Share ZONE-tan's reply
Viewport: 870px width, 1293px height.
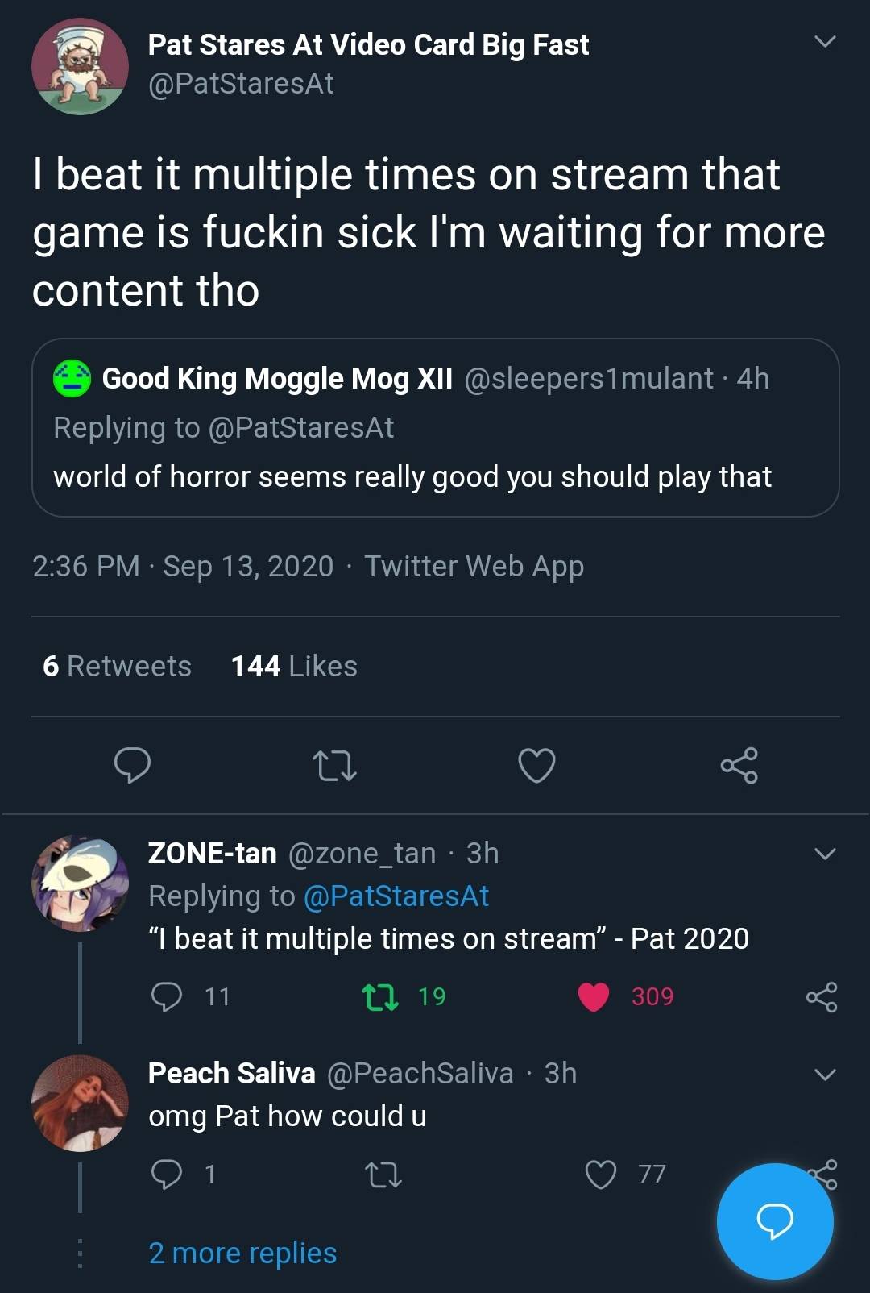tap(821, 997)
